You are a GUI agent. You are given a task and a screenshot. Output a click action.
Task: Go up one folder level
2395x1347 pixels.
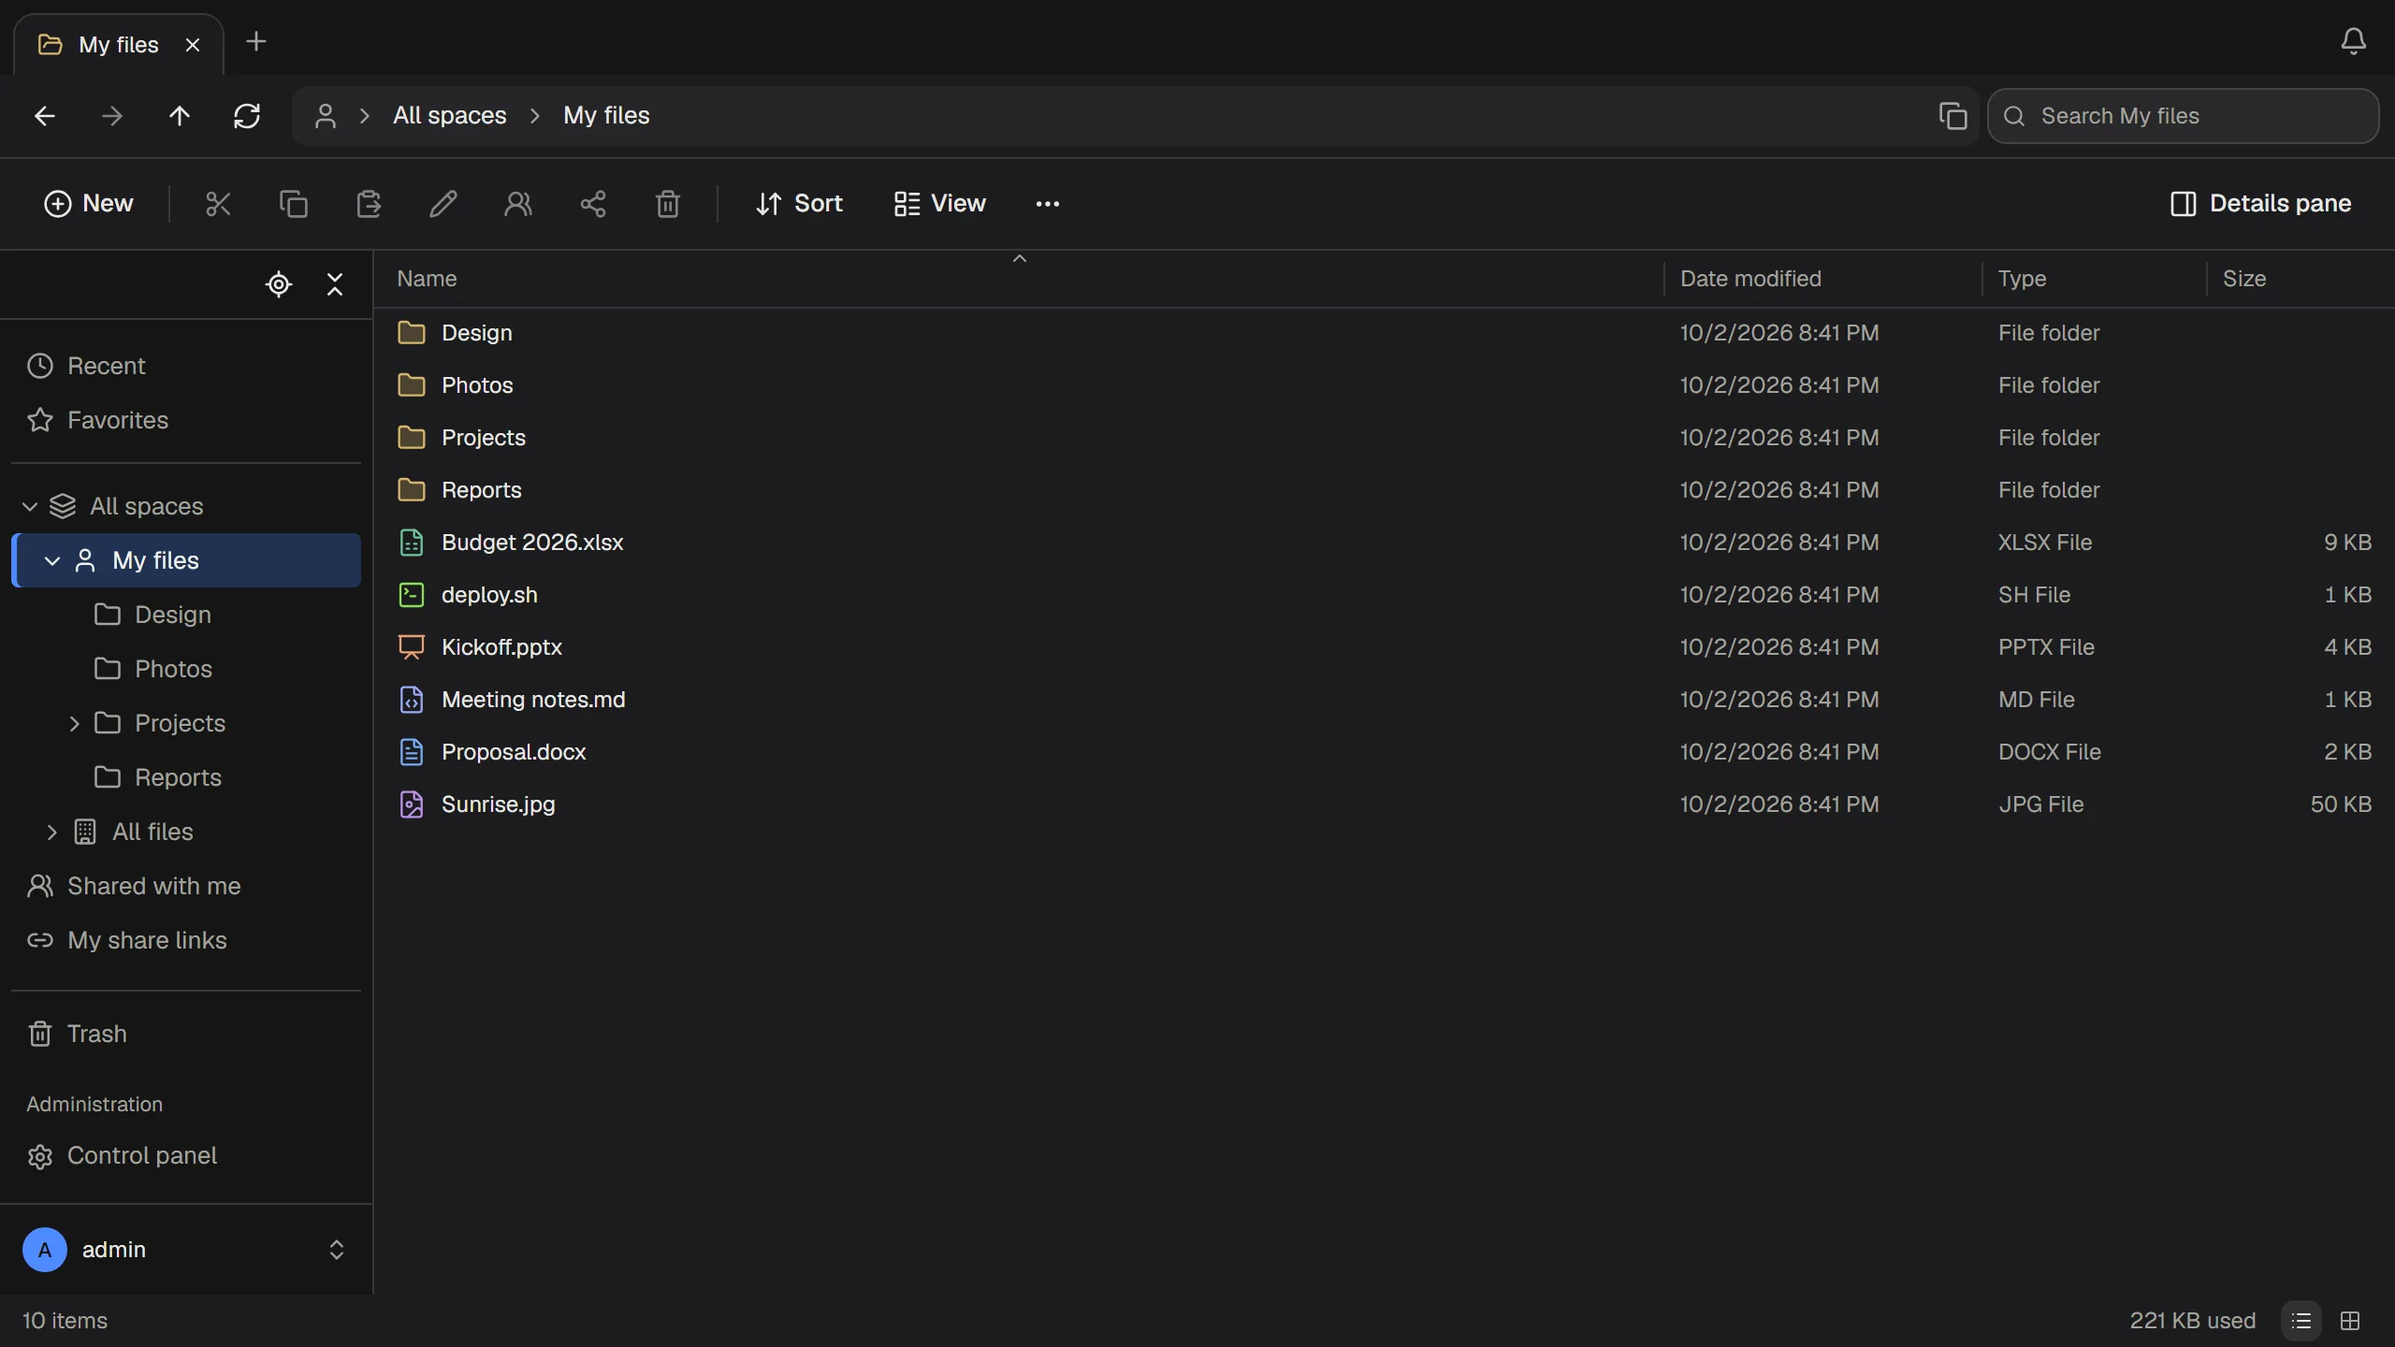pyautogui.click(x=180, y=116)
